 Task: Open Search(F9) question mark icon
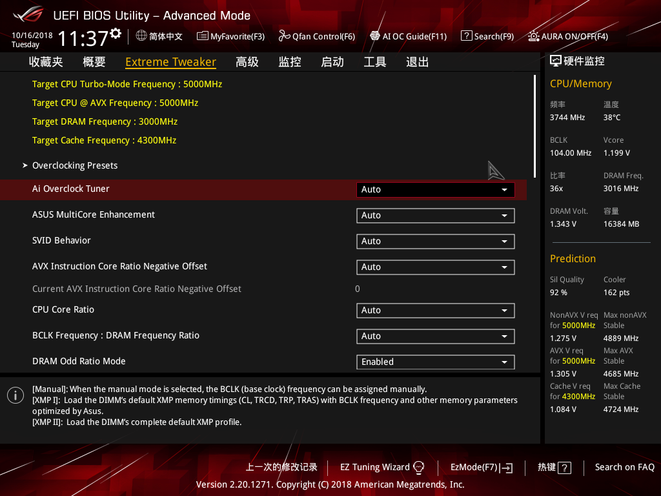(466, 36)
